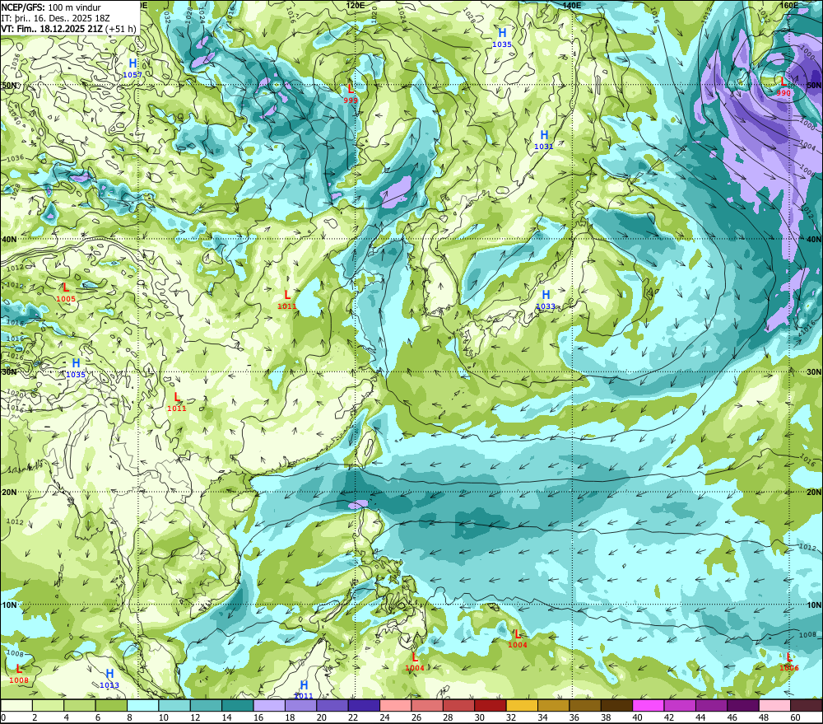
Task: Click the yellow 32–34 legend swatch
Action: 522,706
